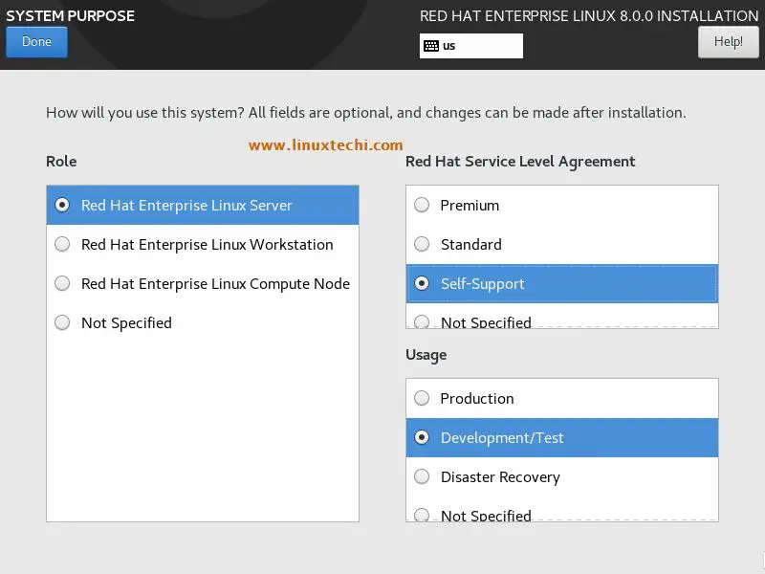Select Red Hat Enterprise Linux Server role
Screen dimensions: 765x574
[x=203, y=205]
